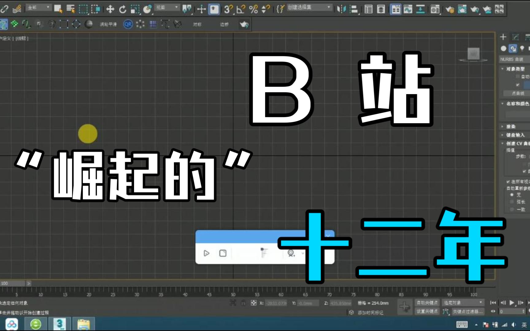
Task: Toggle Select and Manipulate
Action: 201,9
